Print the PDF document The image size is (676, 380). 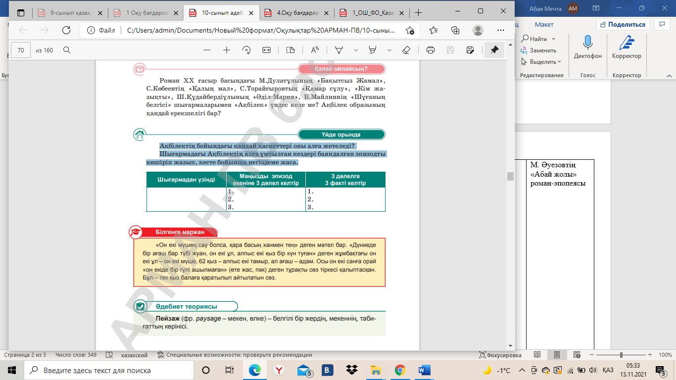coord(430,50)
